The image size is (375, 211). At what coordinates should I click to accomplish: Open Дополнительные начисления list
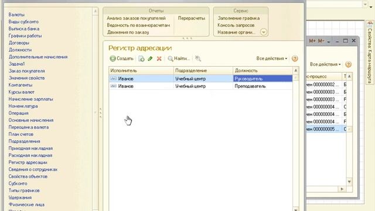tap(38, 57)
